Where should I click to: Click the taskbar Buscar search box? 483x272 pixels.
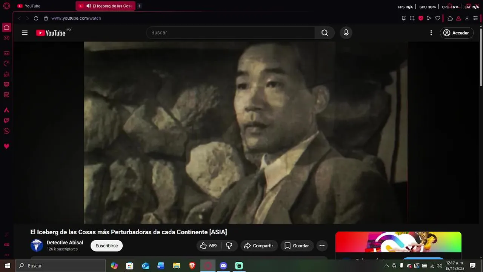[x=60, y=266]
